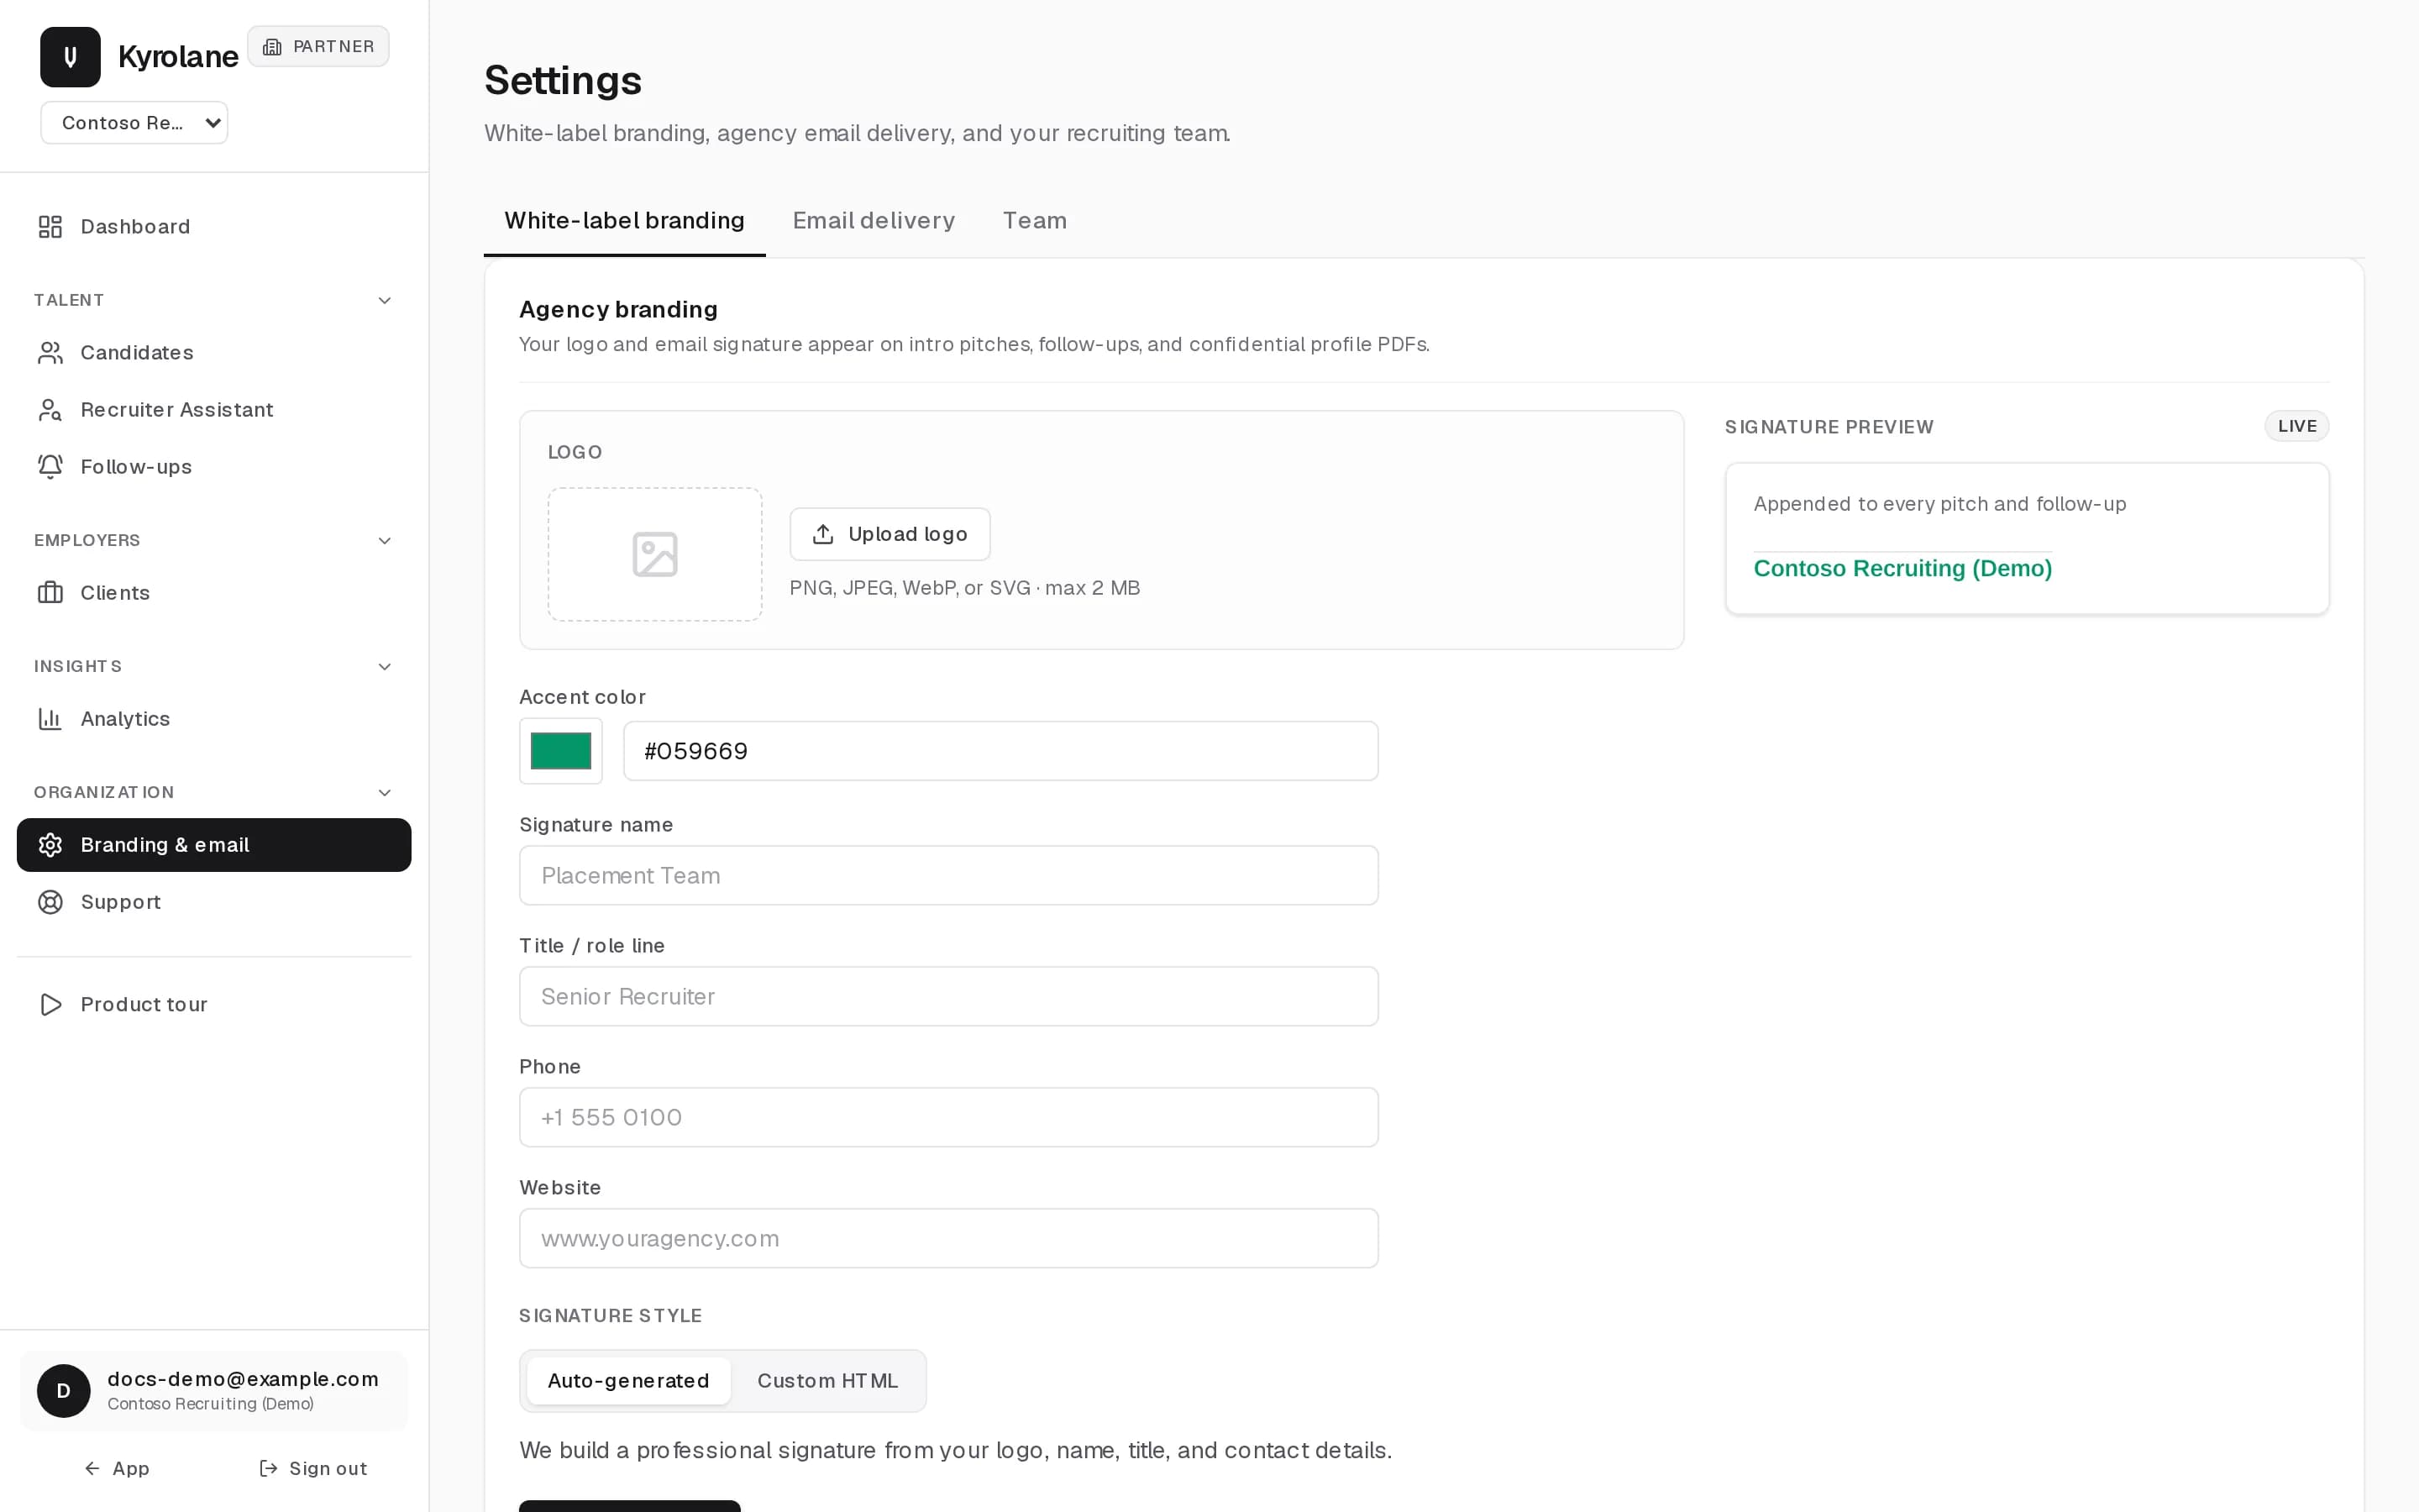Click the Candidates people icon

(x=50, y=353)
